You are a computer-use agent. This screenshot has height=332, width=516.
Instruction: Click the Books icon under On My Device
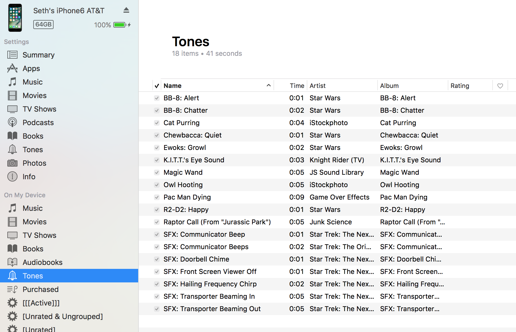pyautogui.click(x=12, y=249)
